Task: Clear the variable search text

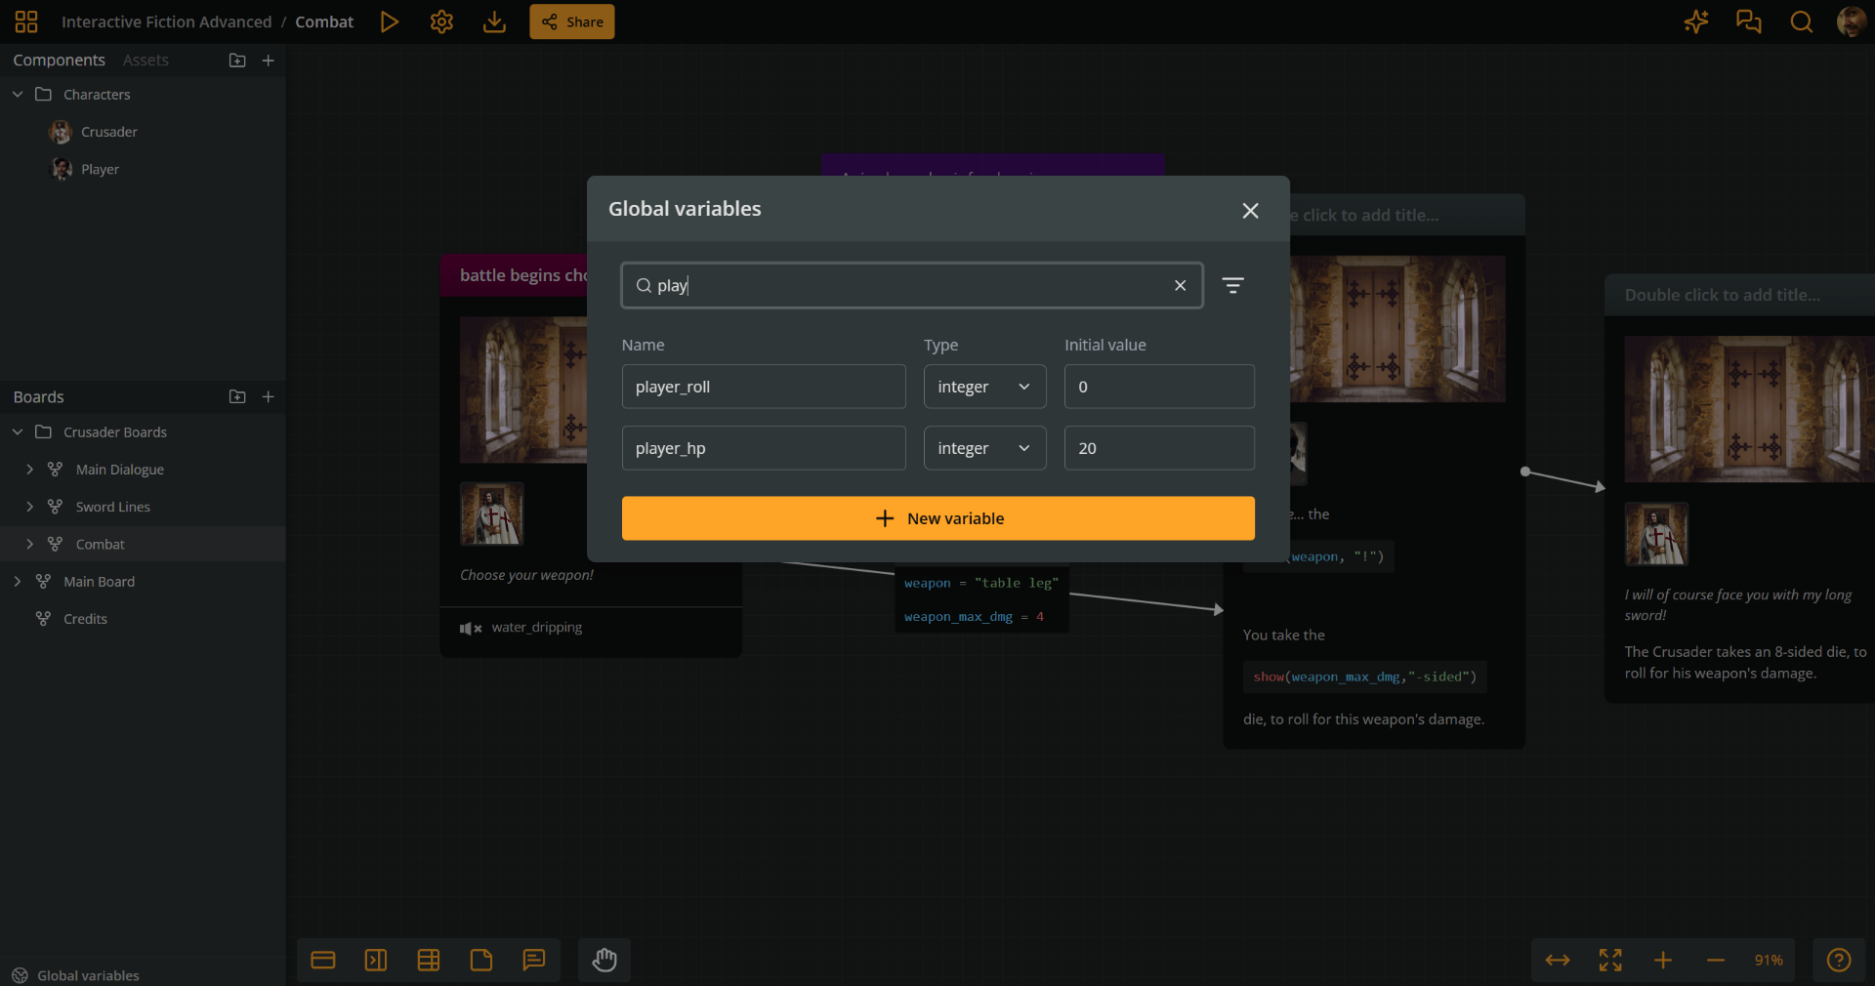Action: click(x=1180, y=285)
